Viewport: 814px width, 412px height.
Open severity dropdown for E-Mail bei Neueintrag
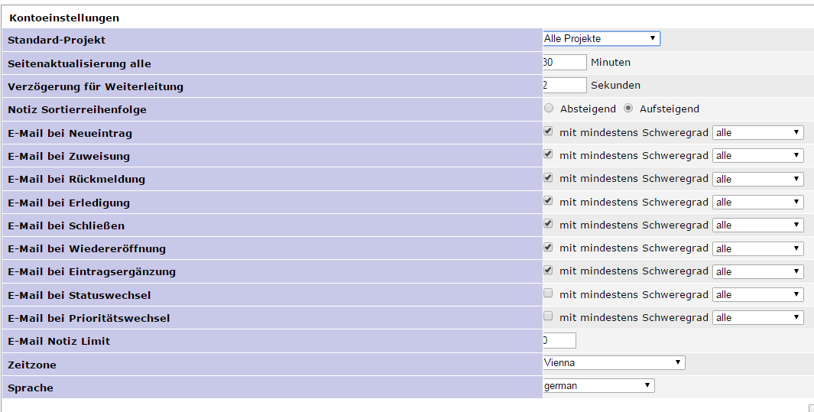coord(758,133)
